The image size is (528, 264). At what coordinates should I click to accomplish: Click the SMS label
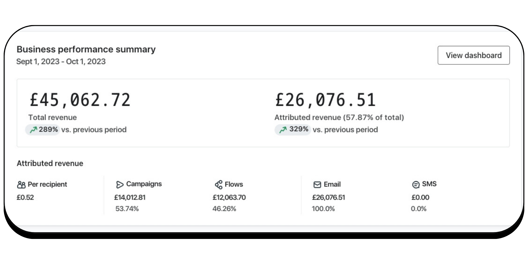point(429,184)
